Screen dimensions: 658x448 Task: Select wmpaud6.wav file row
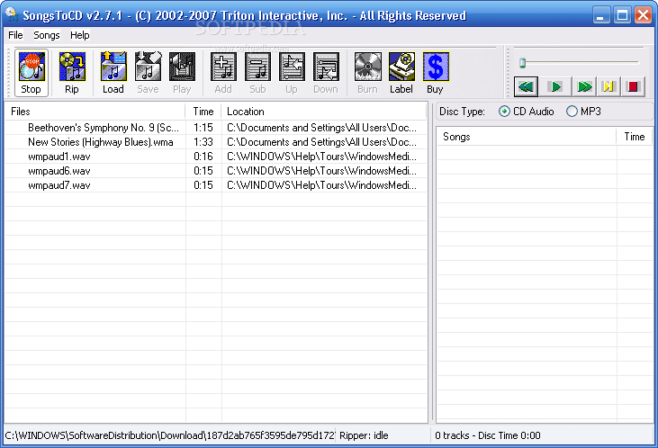(59, 171)
